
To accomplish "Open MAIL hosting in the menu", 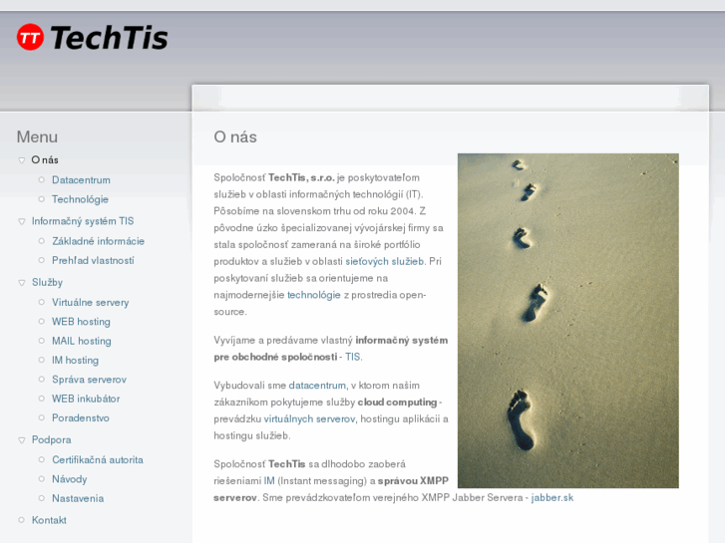I will (x=82, y=341).
